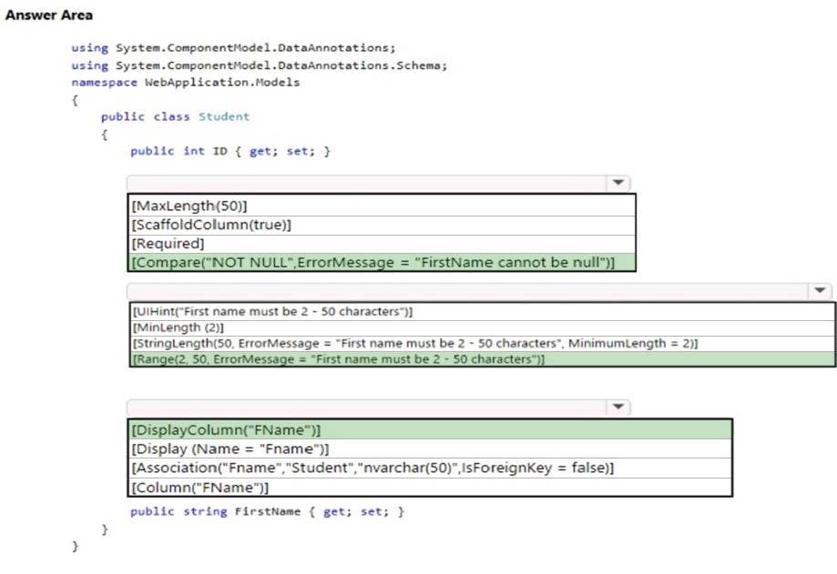Choose the [Column("FName")] option
Image resolution: width=837 pixels, height=574 pixels.
pyautogui.click(x=430, y=488)
